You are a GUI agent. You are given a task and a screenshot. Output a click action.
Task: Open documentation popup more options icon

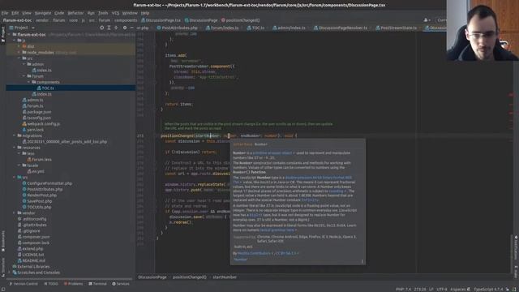[x=362, y=261]
